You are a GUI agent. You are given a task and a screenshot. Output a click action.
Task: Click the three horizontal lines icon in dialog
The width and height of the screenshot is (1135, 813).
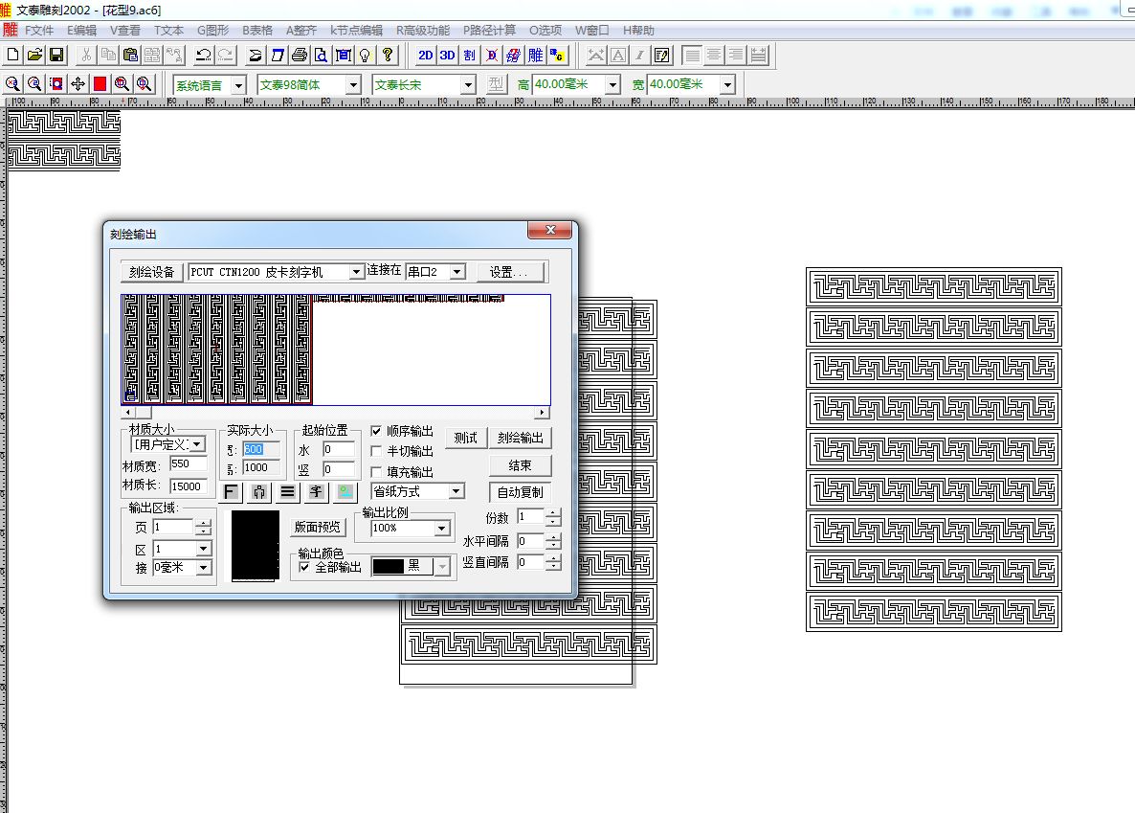(x=287, y=492)
